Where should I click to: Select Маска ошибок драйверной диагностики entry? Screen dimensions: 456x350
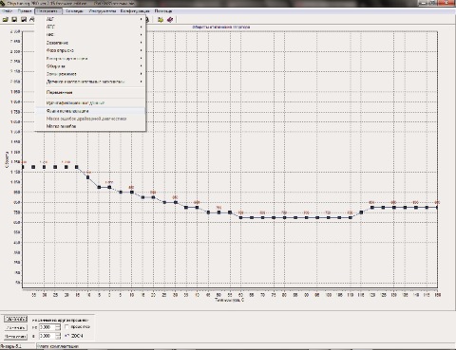point(90,119)
